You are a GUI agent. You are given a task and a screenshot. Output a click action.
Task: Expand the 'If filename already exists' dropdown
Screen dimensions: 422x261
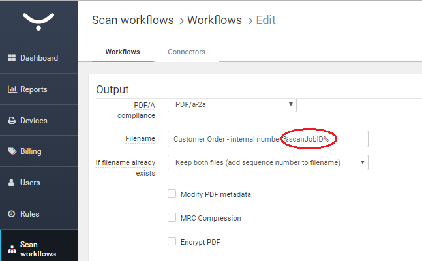(x=267, y=162)
